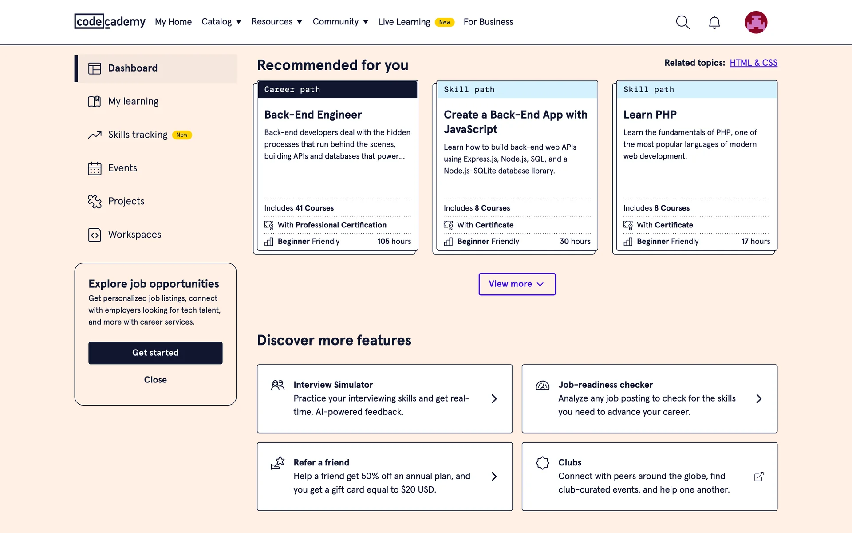852x533 pixels.
Task: Click the Workspaces code icon
Action: coord(95,235)
